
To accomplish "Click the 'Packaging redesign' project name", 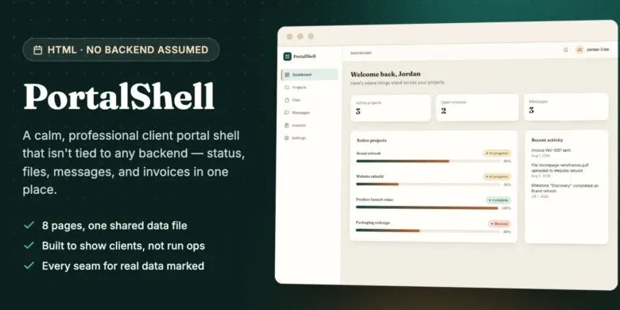I will point(373,223).
